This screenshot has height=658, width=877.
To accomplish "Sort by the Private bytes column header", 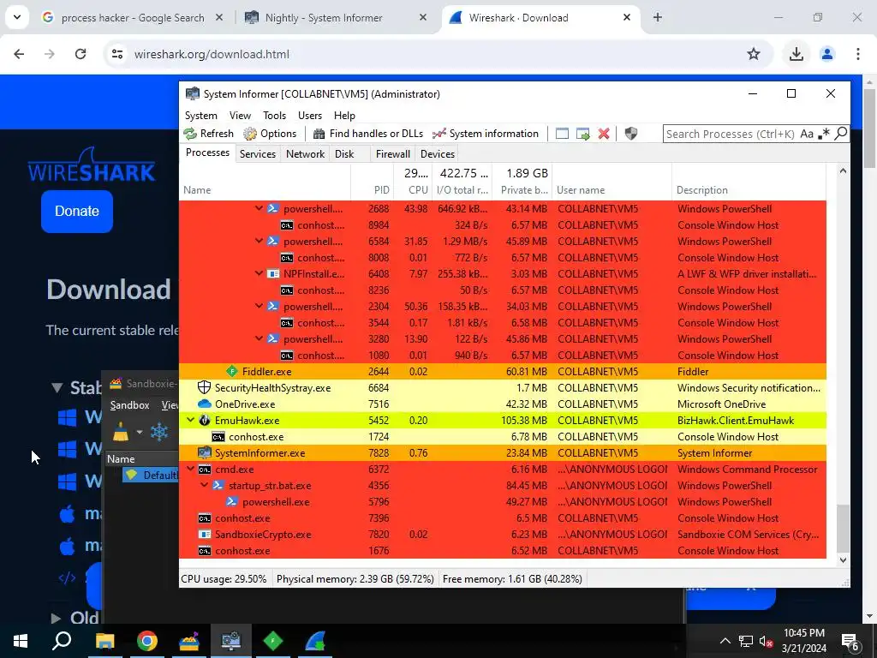I will tap(522, 182).
